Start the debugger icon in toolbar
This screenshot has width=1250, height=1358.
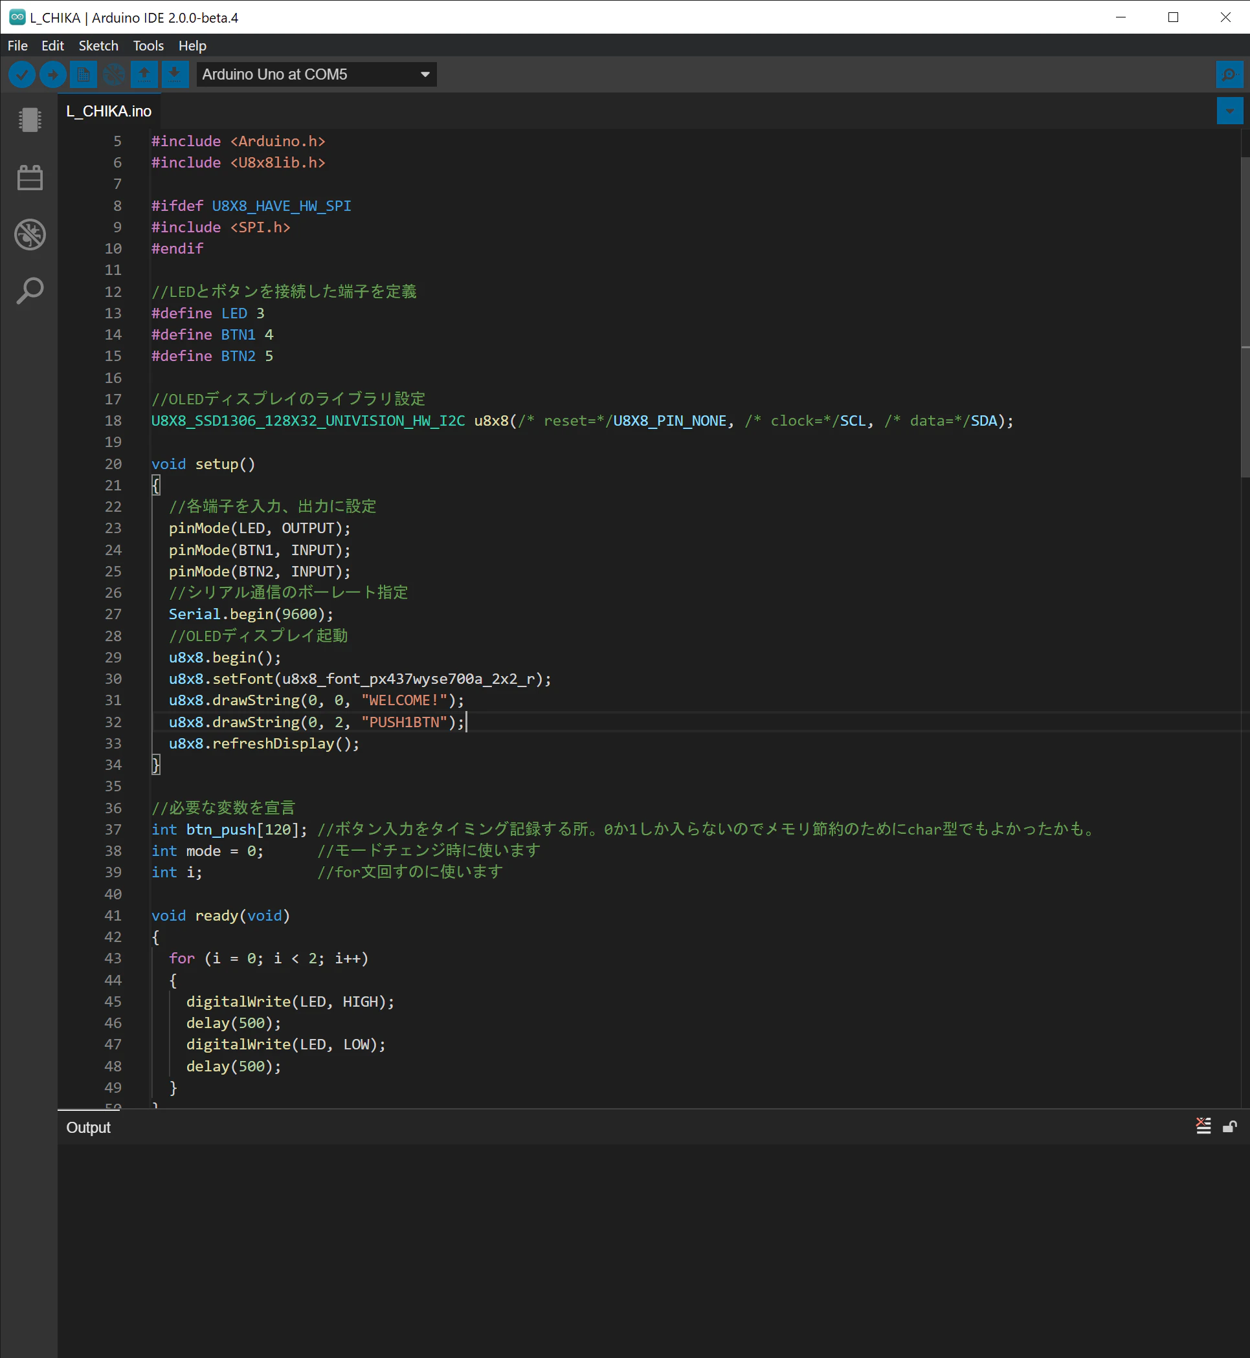coord(114,74)
